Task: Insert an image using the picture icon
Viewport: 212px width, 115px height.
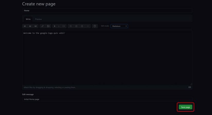Action: coord(48,26)
